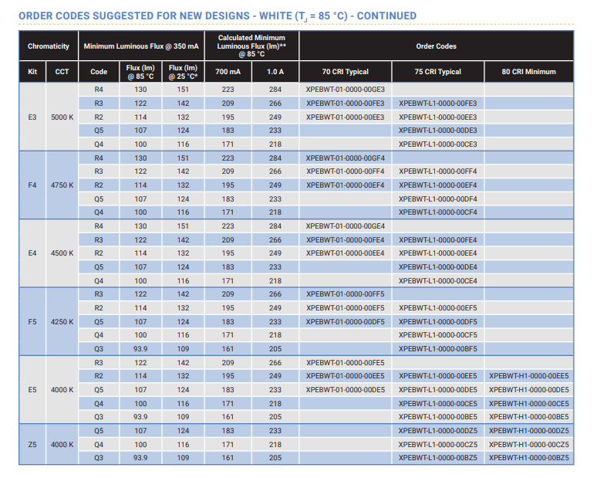Click order code XPEBWT-01-0000-00FE3
This screenshot has height=478, width=597.
click(x=346, y=103)
